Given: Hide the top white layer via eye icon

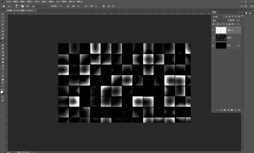Looking at the screenshot, I should click(214, 30).
